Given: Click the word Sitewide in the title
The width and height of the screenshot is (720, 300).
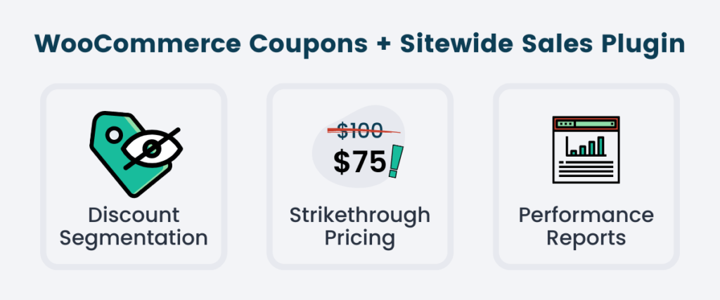Looking at the screenshot, I should pos(463,44).
